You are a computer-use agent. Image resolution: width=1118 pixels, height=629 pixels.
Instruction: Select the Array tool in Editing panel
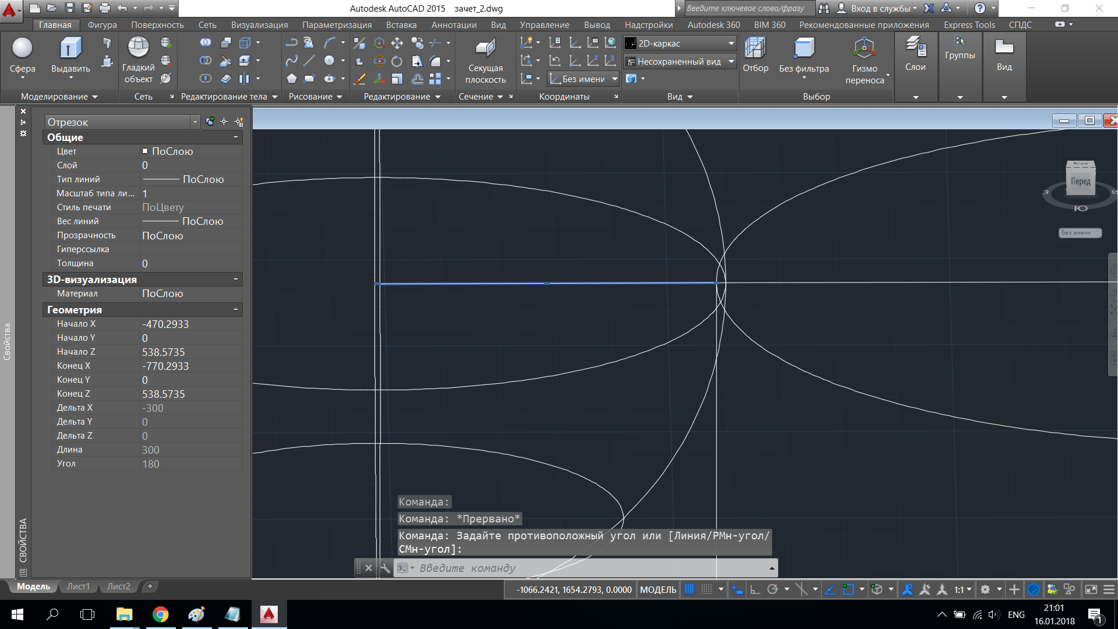point(435,78)
